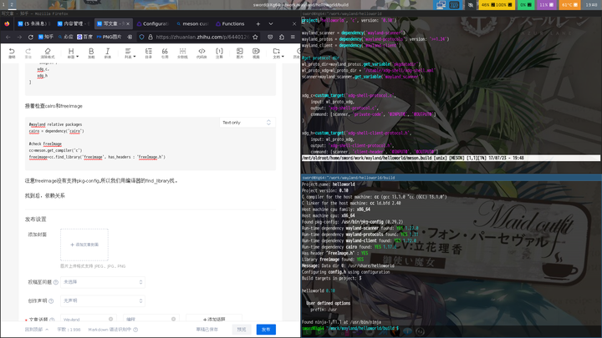Toggle italic formatting
Viewport: 602px width, 338px height.
(x=108, y=53)
